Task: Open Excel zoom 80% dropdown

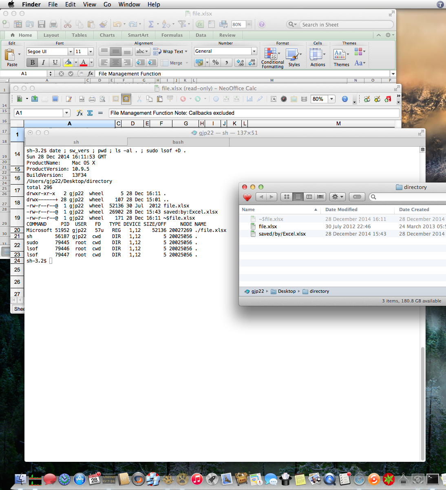Action: (249, 24)
